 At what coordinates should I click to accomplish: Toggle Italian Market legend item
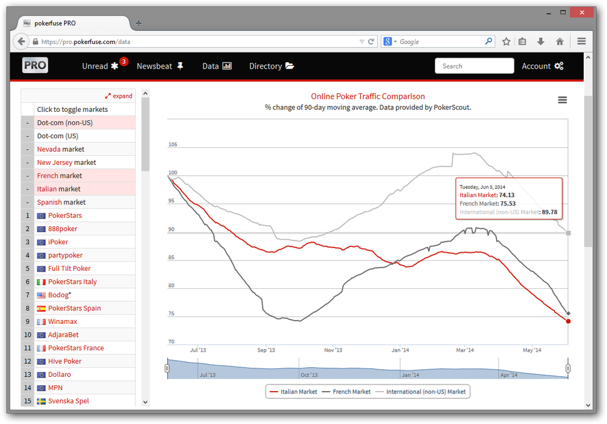click(x=293, y=392)
